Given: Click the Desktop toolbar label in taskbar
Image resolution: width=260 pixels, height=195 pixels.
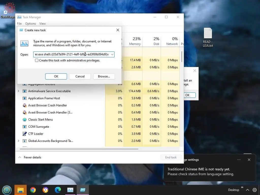Looking at the screenshot, I should coord(234,190).
